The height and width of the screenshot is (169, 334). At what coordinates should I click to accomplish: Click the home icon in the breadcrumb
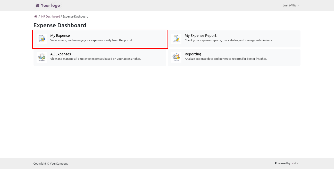[x=36, y=16]
